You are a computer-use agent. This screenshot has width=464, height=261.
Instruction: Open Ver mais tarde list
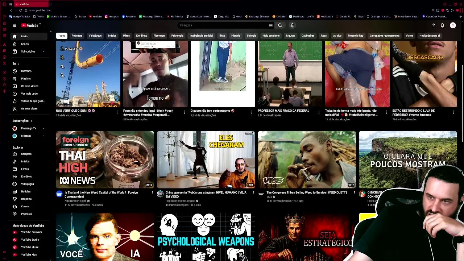[29, 94]
